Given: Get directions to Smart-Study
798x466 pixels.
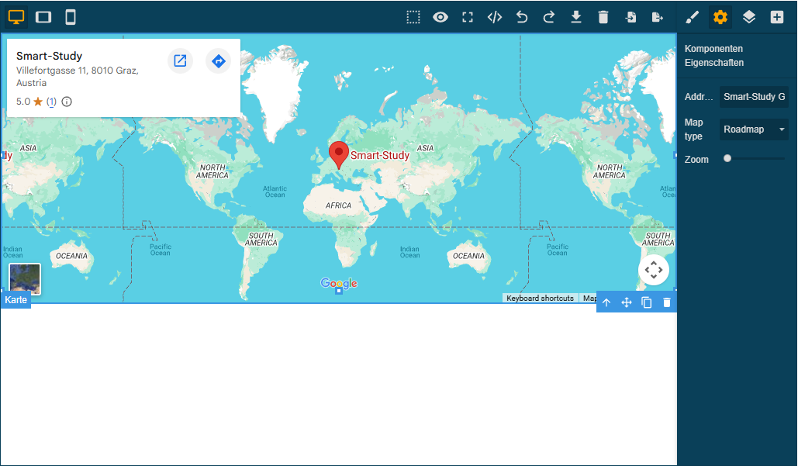Looking at the screenshot, I should (x=219, y=60).
